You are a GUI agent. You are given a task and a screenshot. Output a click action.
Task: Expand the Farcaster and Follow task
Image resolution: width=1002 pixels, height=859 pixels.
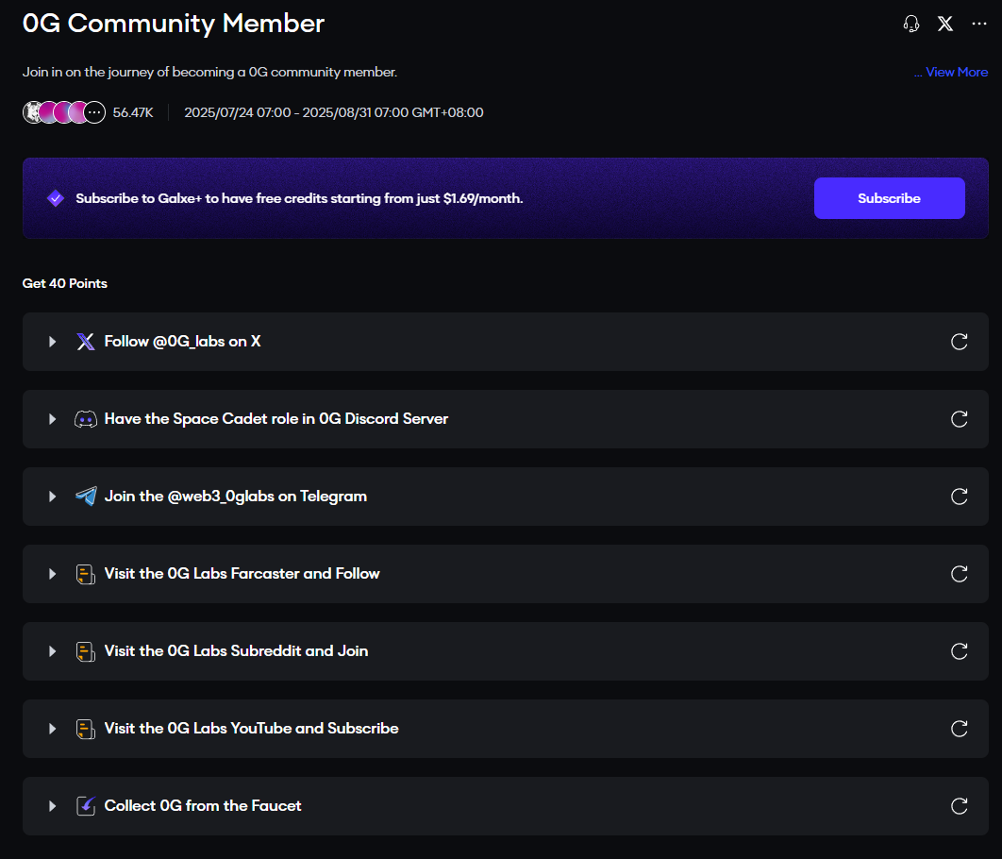coord(53,574)
